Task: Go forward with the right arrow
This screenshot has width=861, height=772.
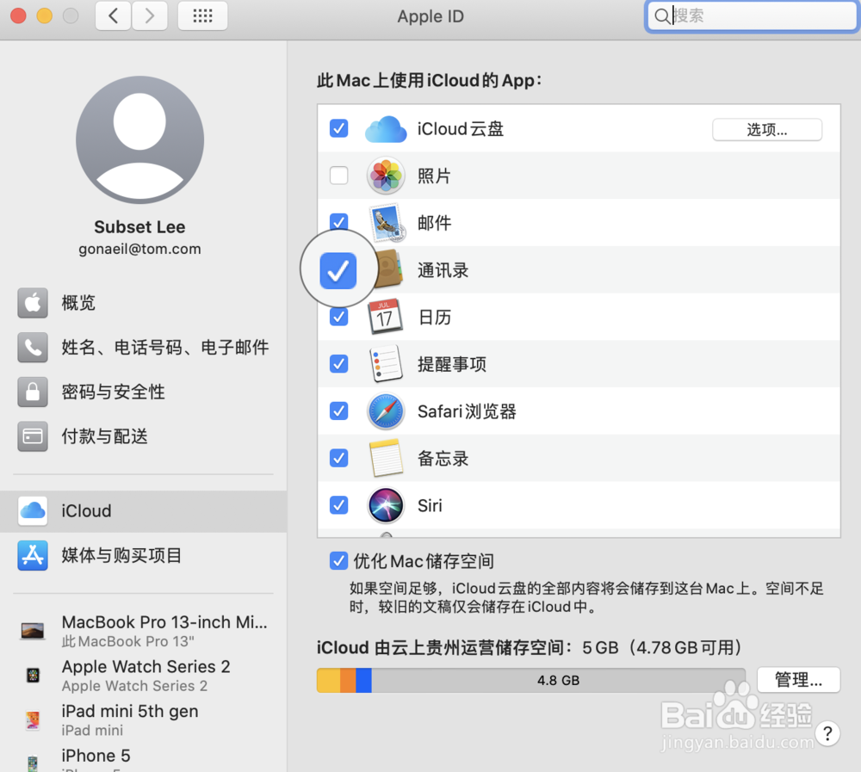Action: coord(149,16)
